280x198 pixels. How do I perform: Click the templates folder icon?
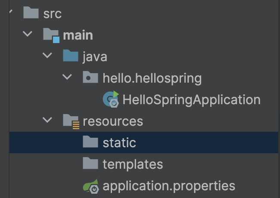click(90, 164)
